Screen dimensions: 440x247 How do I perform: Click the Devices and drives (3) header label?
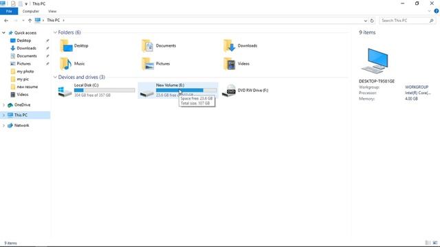tap(81, 77)
